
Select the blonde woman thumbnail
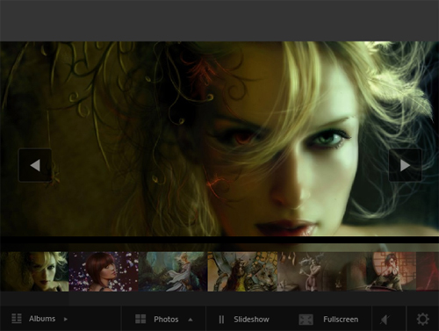[x=34, y=271]
